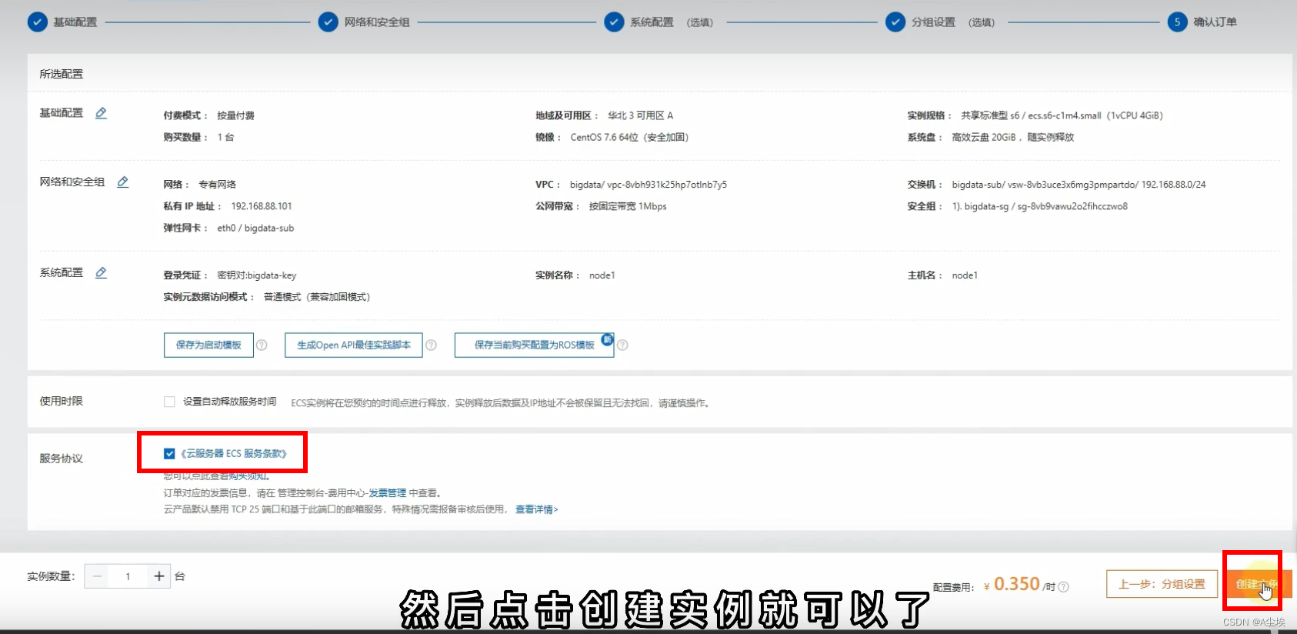Edit the 基础配置 section via pencil icon
Image resolution: width=1297 pixels, height=634 pixels.
(x=101, y=113)
